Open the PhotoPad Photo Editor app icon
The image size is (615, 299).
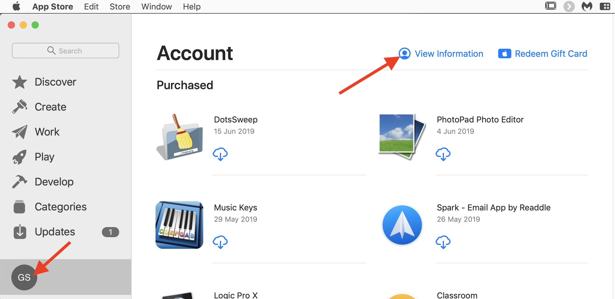(402, 136)
